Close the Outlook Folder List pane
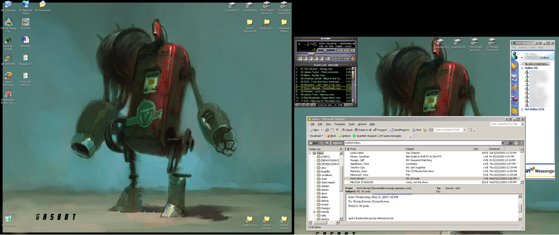This screenshot has height=235, width=559. (341, 149)
